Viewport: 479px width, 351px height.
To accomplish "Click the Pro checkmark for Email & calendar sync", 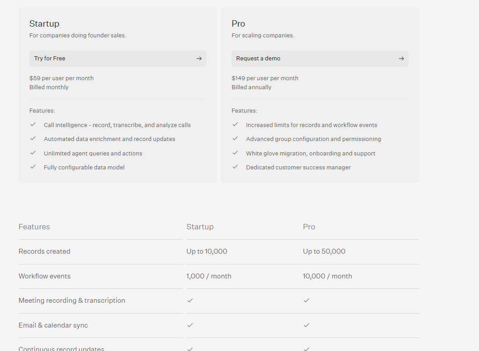I will point(307,325).
